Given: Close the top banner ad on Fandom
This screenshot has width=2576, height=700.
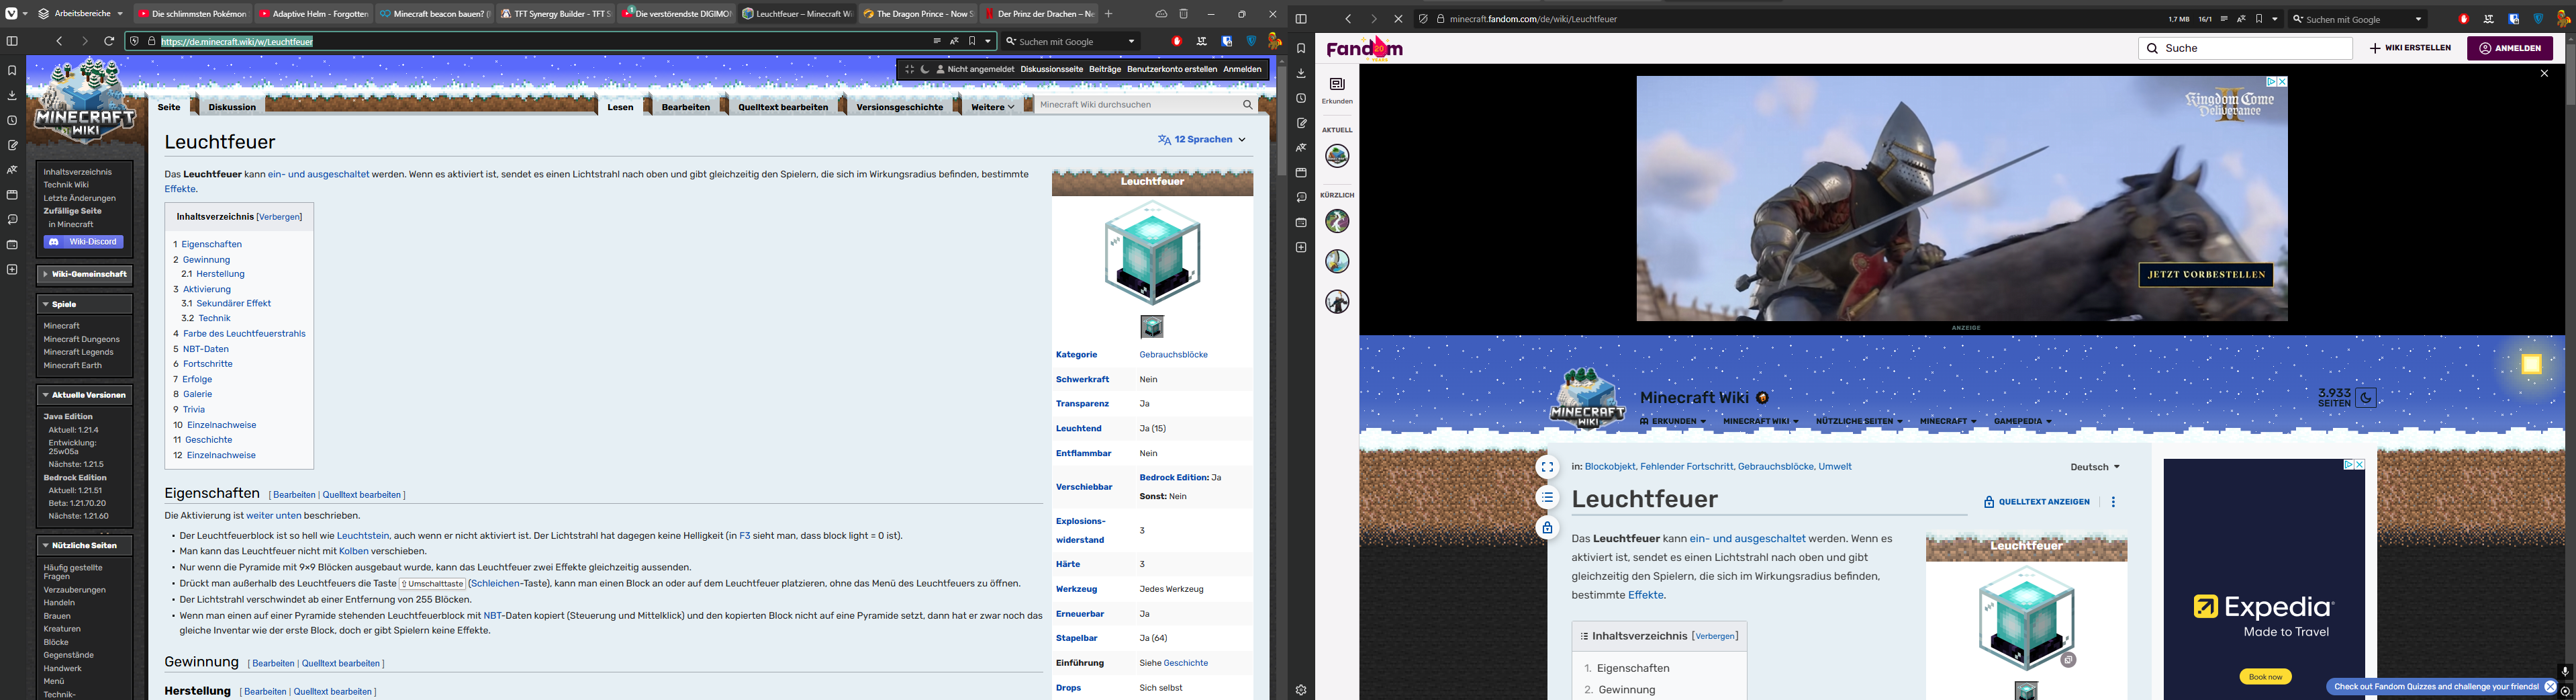Looking at the screenshot, I should (2545, 74).
